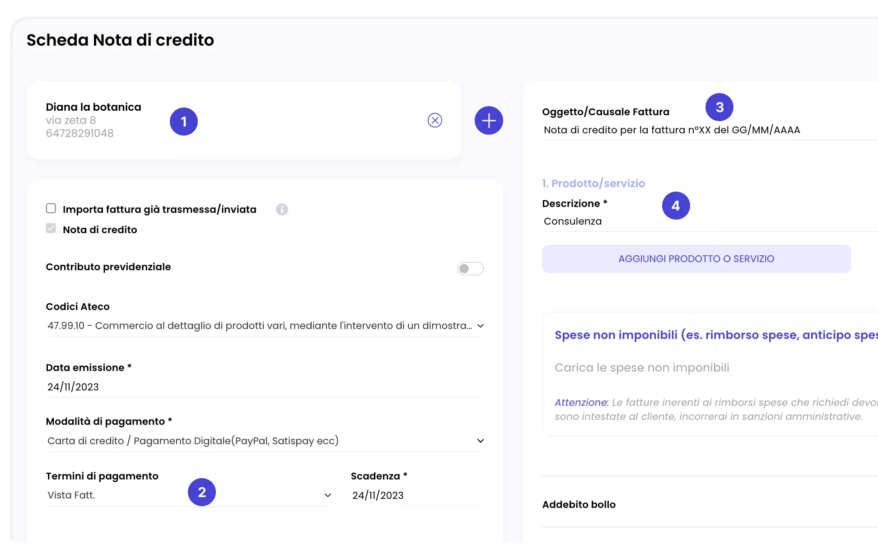Remove selected client Diana la botanica
878x545 pixels.
pos(434,120)
